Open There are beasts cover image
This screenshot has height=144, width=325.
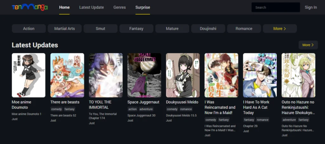click(67, 75)
